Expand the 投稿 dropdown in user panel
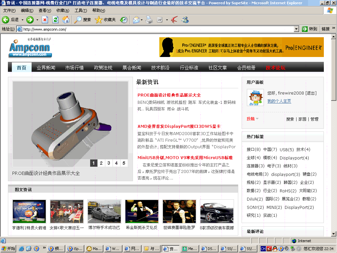This screenshot has width=337, height=253. (257, 119)
